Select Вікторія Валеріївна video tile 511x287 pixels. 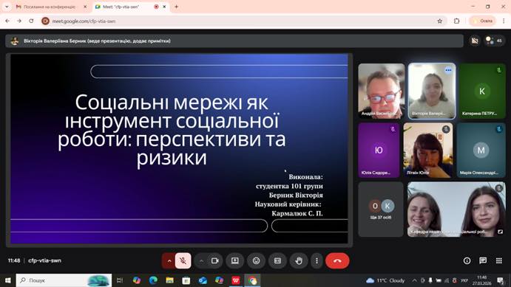click(x=432, y=91)
